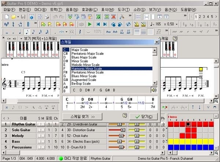
Task: Toggle mute for Melody track
Action: pos(43,136)
